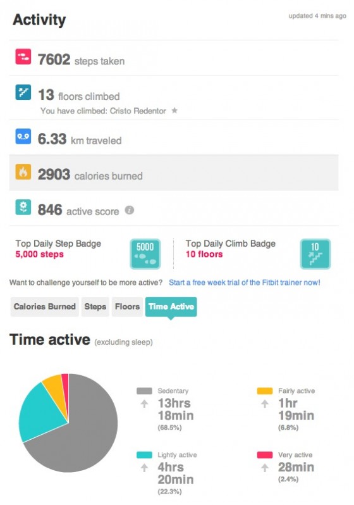Open the active score info icon
The height and width of the screenshot is (505, 354).
click(x=130, y=210)
